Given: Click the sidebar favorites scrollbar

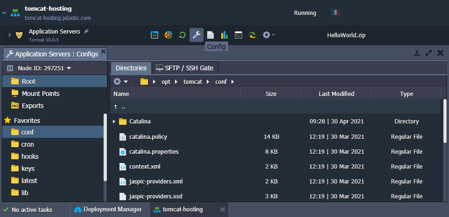Looking at the screenshot, I should click(105, 147).
